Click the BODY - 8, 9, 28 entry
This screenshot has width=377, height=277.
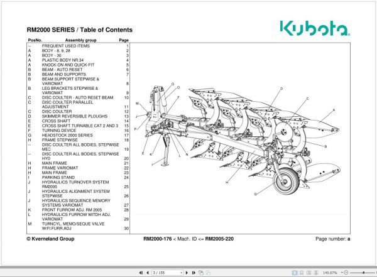[x=56, y=50]
